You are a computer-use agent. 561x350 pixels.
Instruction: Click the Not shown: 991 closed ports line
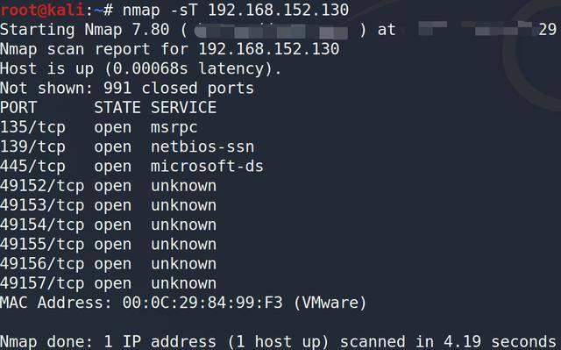[x=127, y=88]
